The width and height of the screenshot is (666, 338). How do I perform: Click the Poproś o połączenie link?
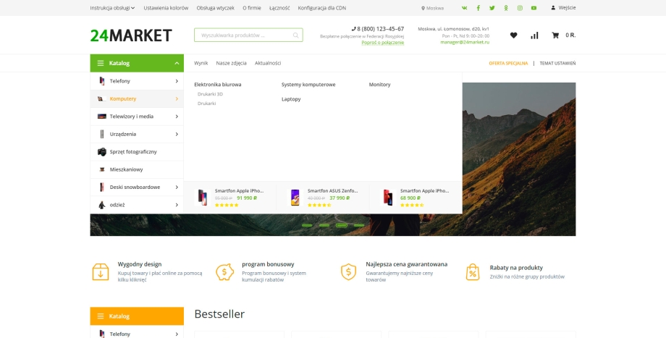point(382,43)
